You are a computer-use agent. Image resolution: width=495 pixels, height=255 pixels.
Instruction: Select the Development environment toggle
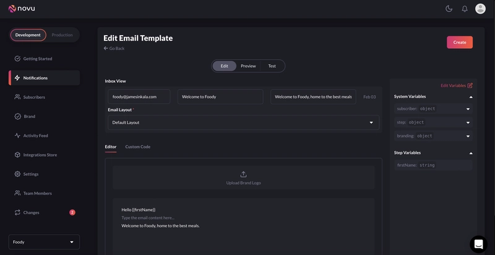click(x=28, y=35)
